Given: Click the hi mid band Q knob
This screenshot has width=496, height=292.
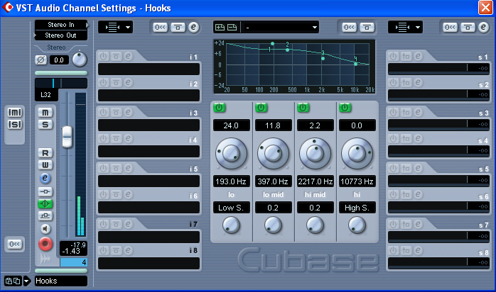Looking at the screenshot, I should [315, 225].
